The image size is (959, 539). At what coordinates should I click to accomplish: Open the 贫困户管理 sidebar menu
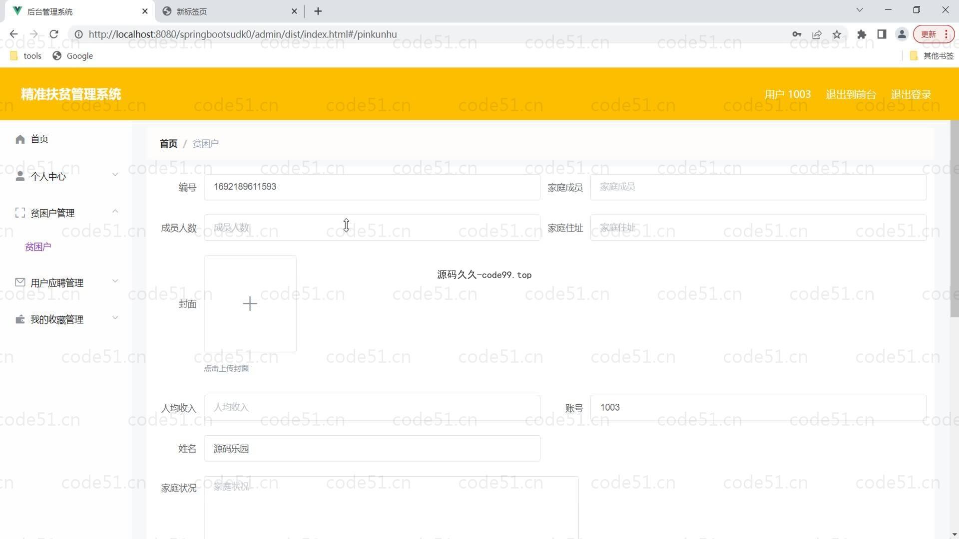(66, 213)
